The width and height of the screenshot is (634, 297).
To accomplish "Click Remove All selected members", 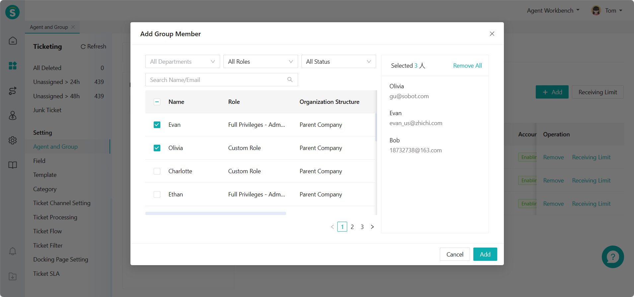I will (x=467, y=65).
